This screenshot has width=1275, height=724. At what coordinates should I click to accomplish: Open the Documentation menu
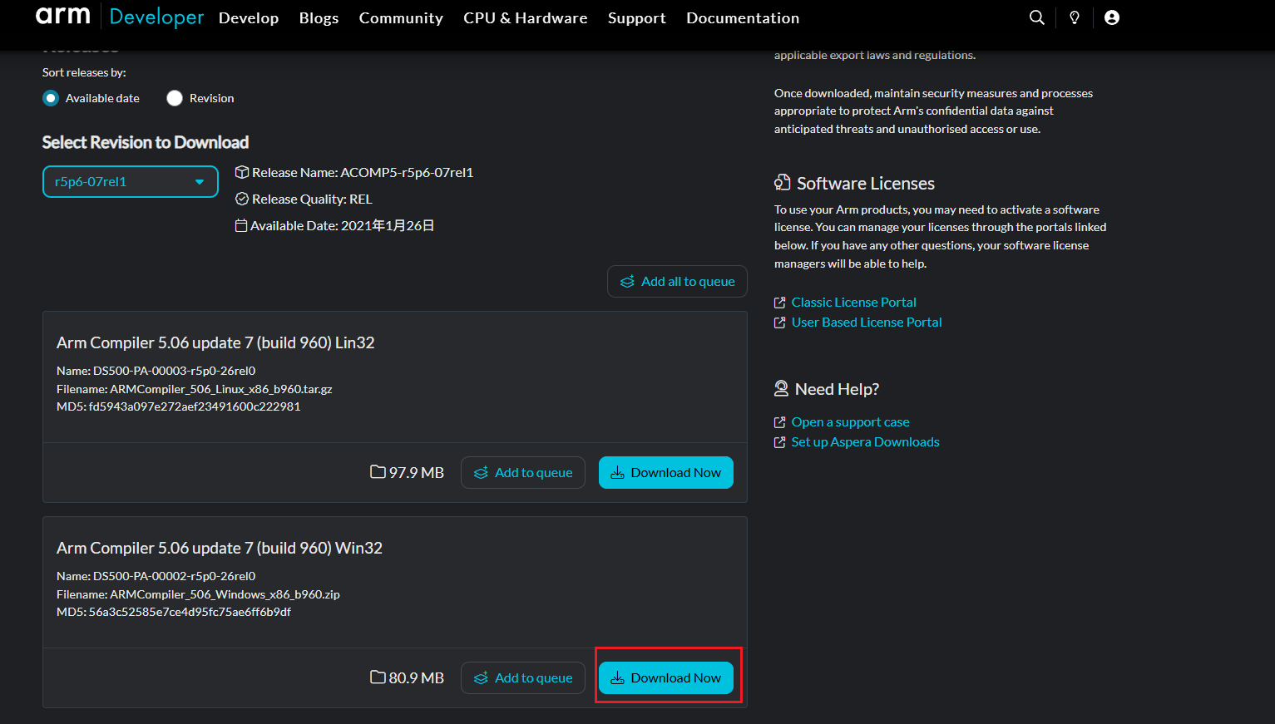(x=743, y=17)
